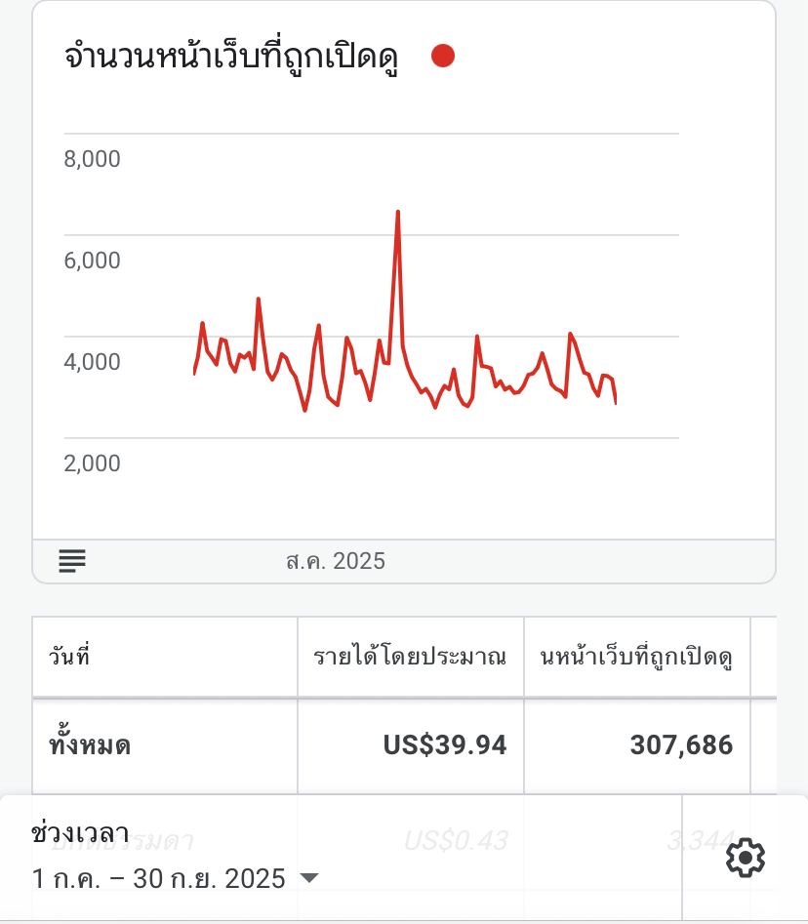Click the 8,000 y-axis label
Image resolution: width=808 pixels, height=924 pixels.
point(93,158)
